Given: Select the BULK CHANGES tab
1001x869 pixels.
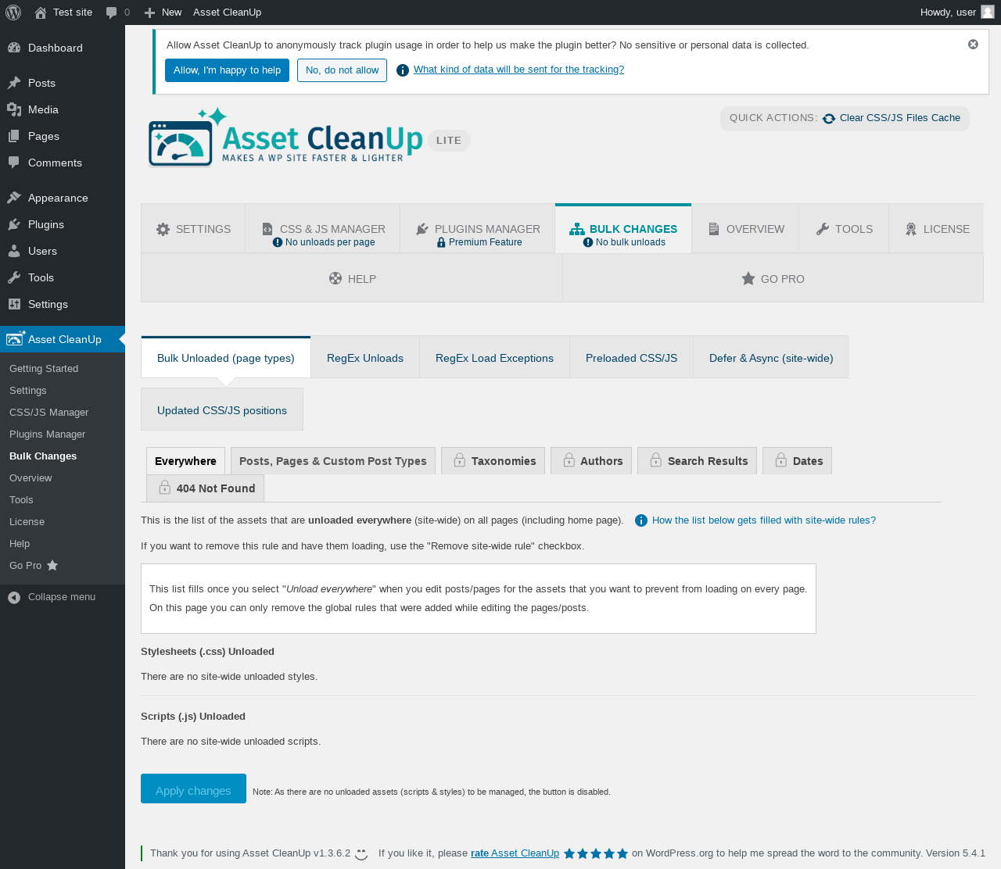Looking at the screenshot, I should 623,229.
